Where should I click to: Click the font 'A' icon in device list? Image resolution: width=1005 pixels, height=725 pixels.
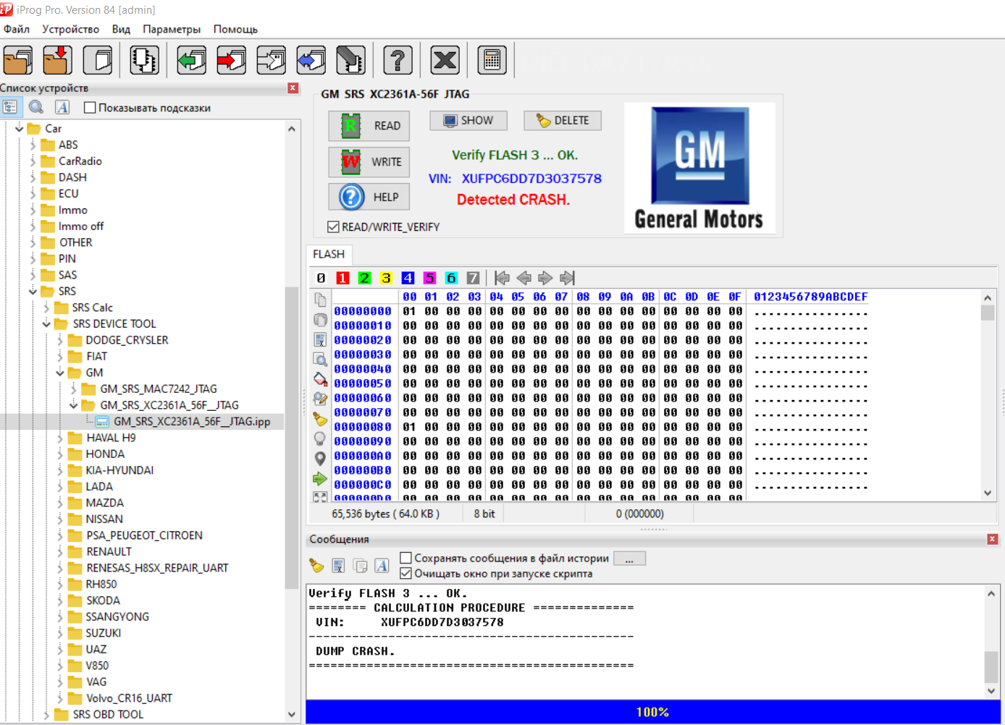(x=62, y=107)
